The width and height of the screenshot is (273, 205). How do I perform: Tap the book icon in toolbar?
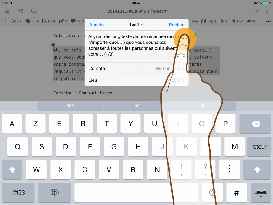(x=5, y=21)
